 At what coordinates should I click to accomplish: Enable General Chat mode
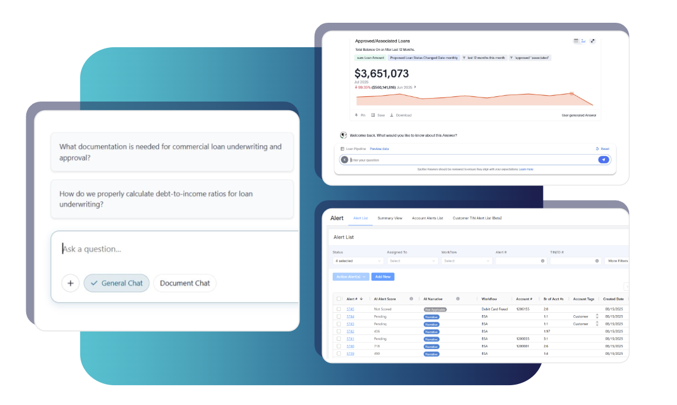point(116,282)
